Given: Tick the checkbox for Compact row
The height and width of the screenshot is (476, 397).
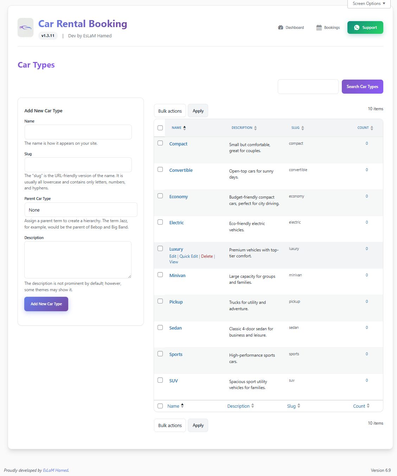Looking at the screenshot, I should [160, 143].
